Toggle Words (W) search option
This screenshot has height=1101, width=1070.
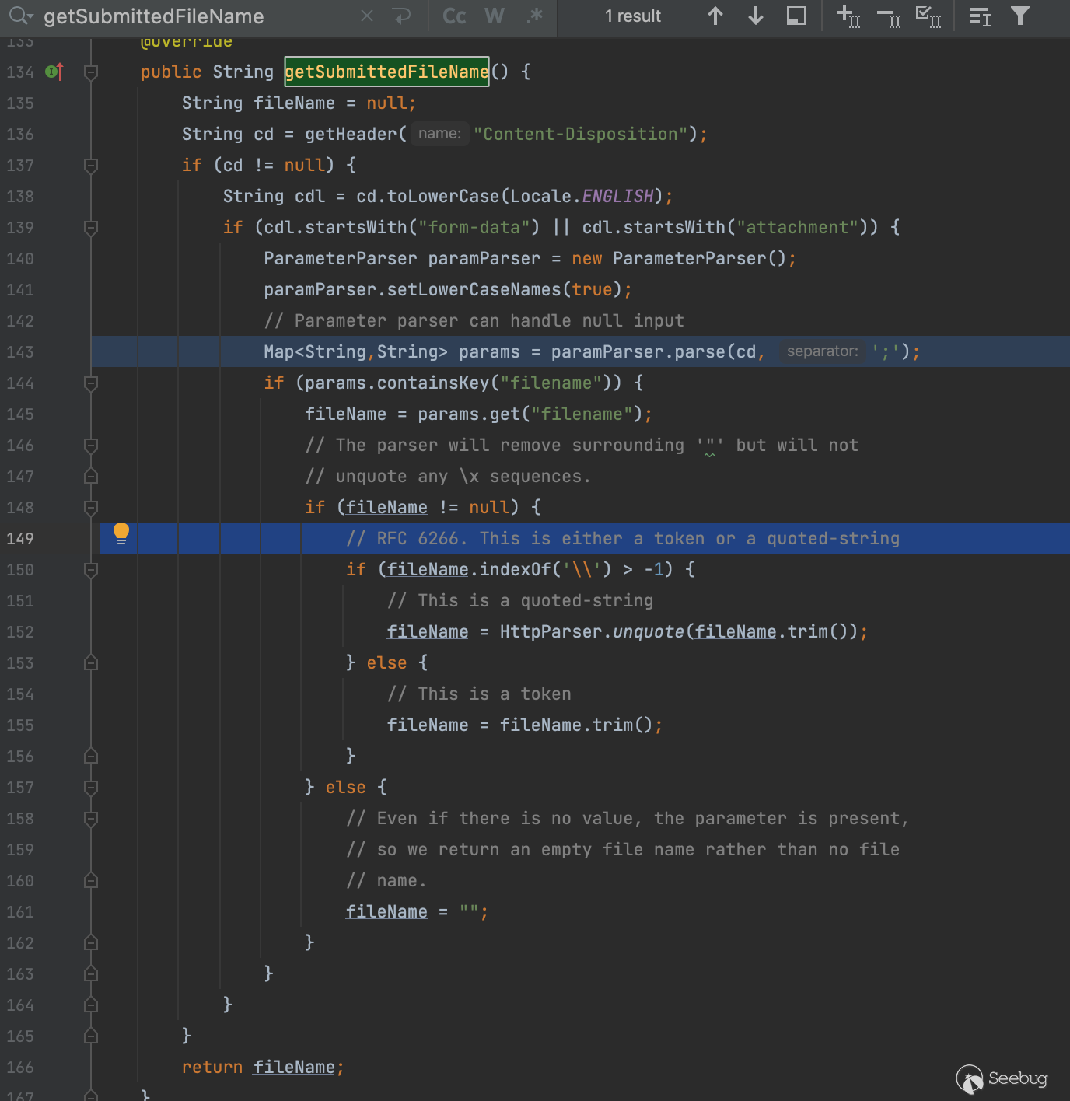[495, 16]
